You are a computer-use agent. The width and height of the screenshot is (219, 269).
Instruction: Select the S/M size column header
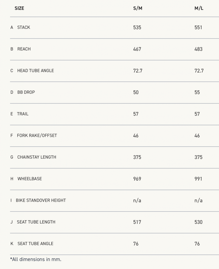click(138, 8)
